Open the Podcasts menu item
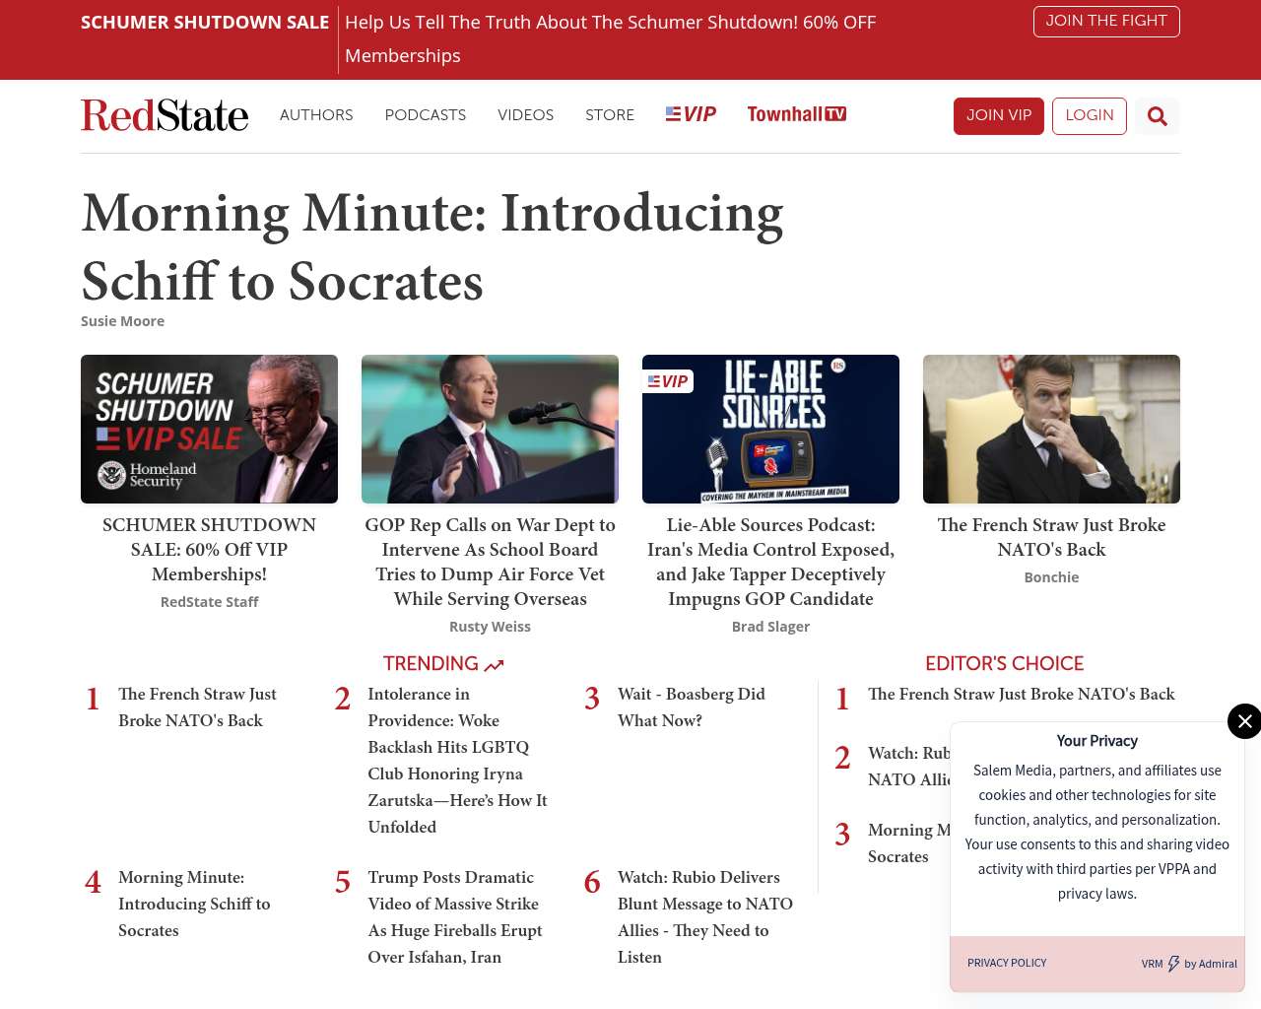The width and height of the screenshot is (1261, 1009). point(426,115)
